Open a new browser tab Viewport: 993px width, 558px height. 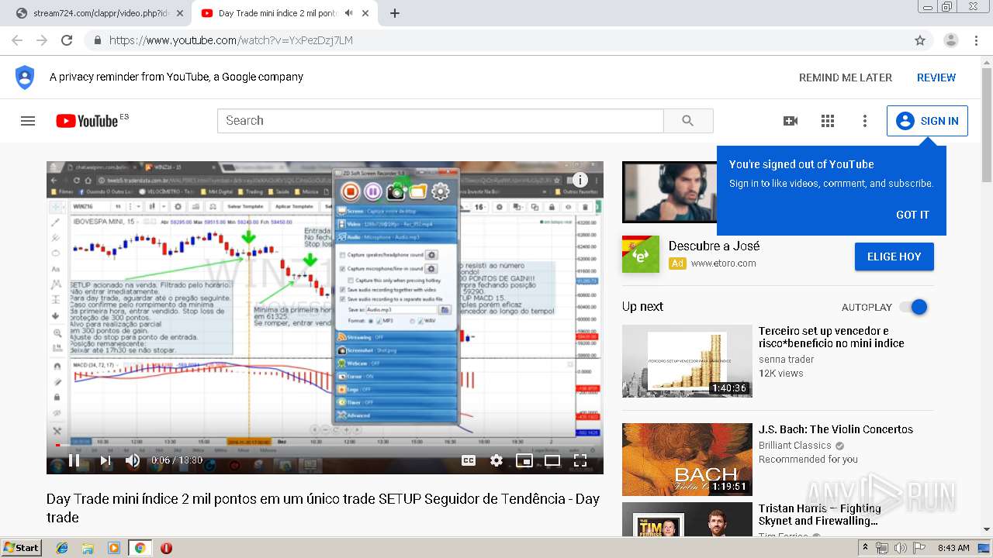tap(395, 13)
